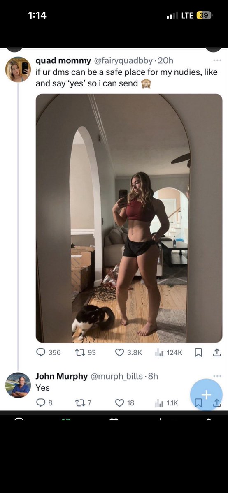Image resolution: width=228 pixels, height=493 pixels.
Task: Open quad mommy's profile picture
Action: pos(18,69)
